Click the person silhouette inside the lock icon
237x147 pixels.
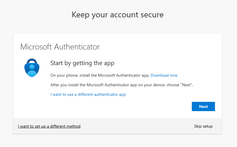31,69
